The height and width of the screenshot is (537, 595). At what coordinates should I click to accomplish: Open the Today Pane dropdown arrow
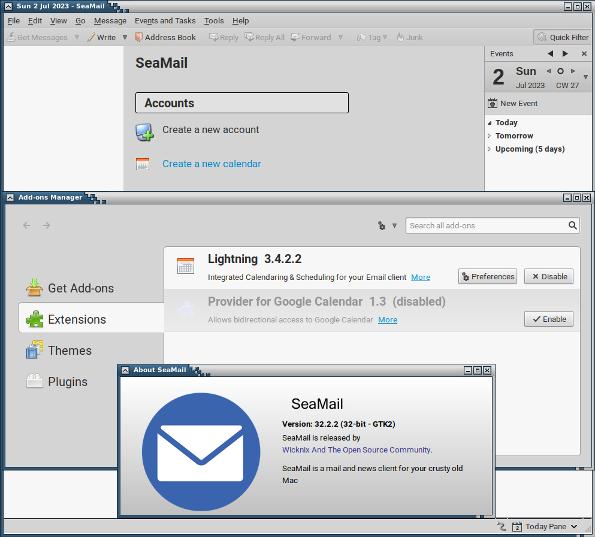(574, 526)
